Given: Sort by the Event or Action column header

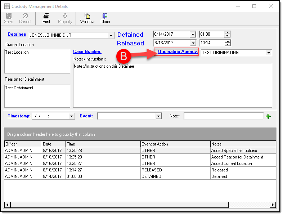Looking at the screenshot, I should point(175,144).
